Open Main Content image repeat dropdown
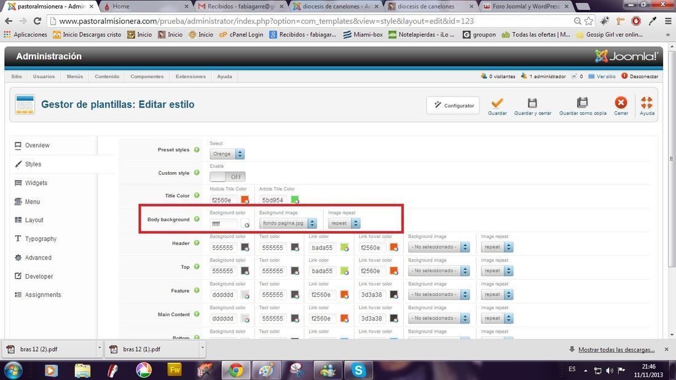The width and height of the screenshot is (676, 380). click(497, 319)
